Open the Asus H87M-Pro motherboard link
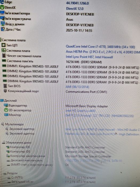The height and width of the screenshot is (187, 140). 103,52
